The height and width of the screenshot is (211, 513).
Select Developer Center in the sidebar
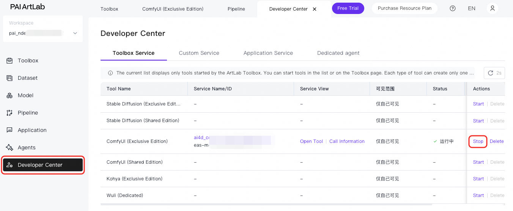point(42,165)
